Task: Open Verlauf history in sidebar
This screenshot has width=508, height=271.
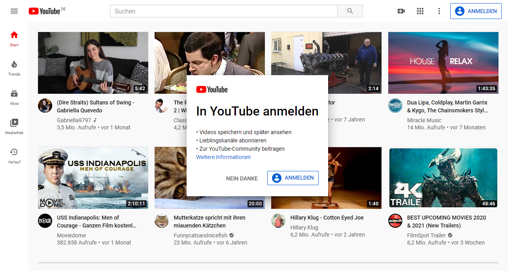Action: pyautogui.click(x=14, y=156)
